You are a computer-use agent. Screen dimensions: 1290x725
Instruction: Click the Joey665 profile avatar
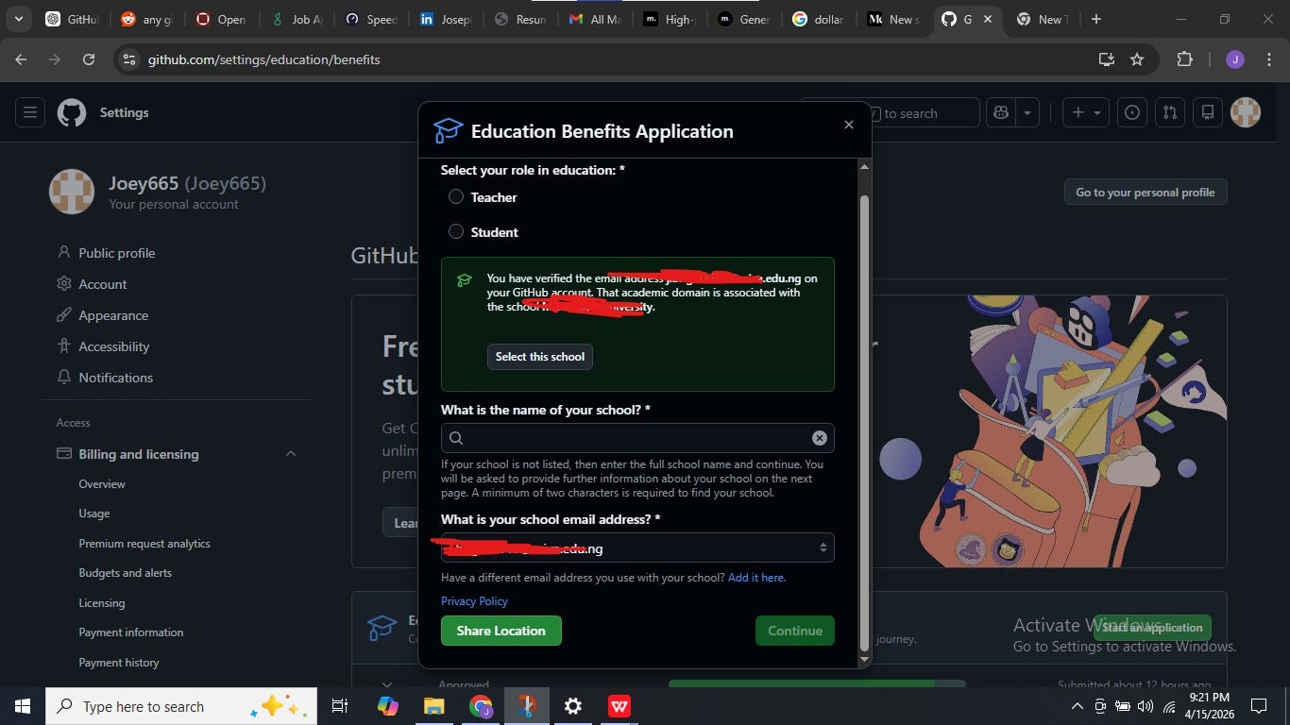pyautogui.click(x=72, y=192)
